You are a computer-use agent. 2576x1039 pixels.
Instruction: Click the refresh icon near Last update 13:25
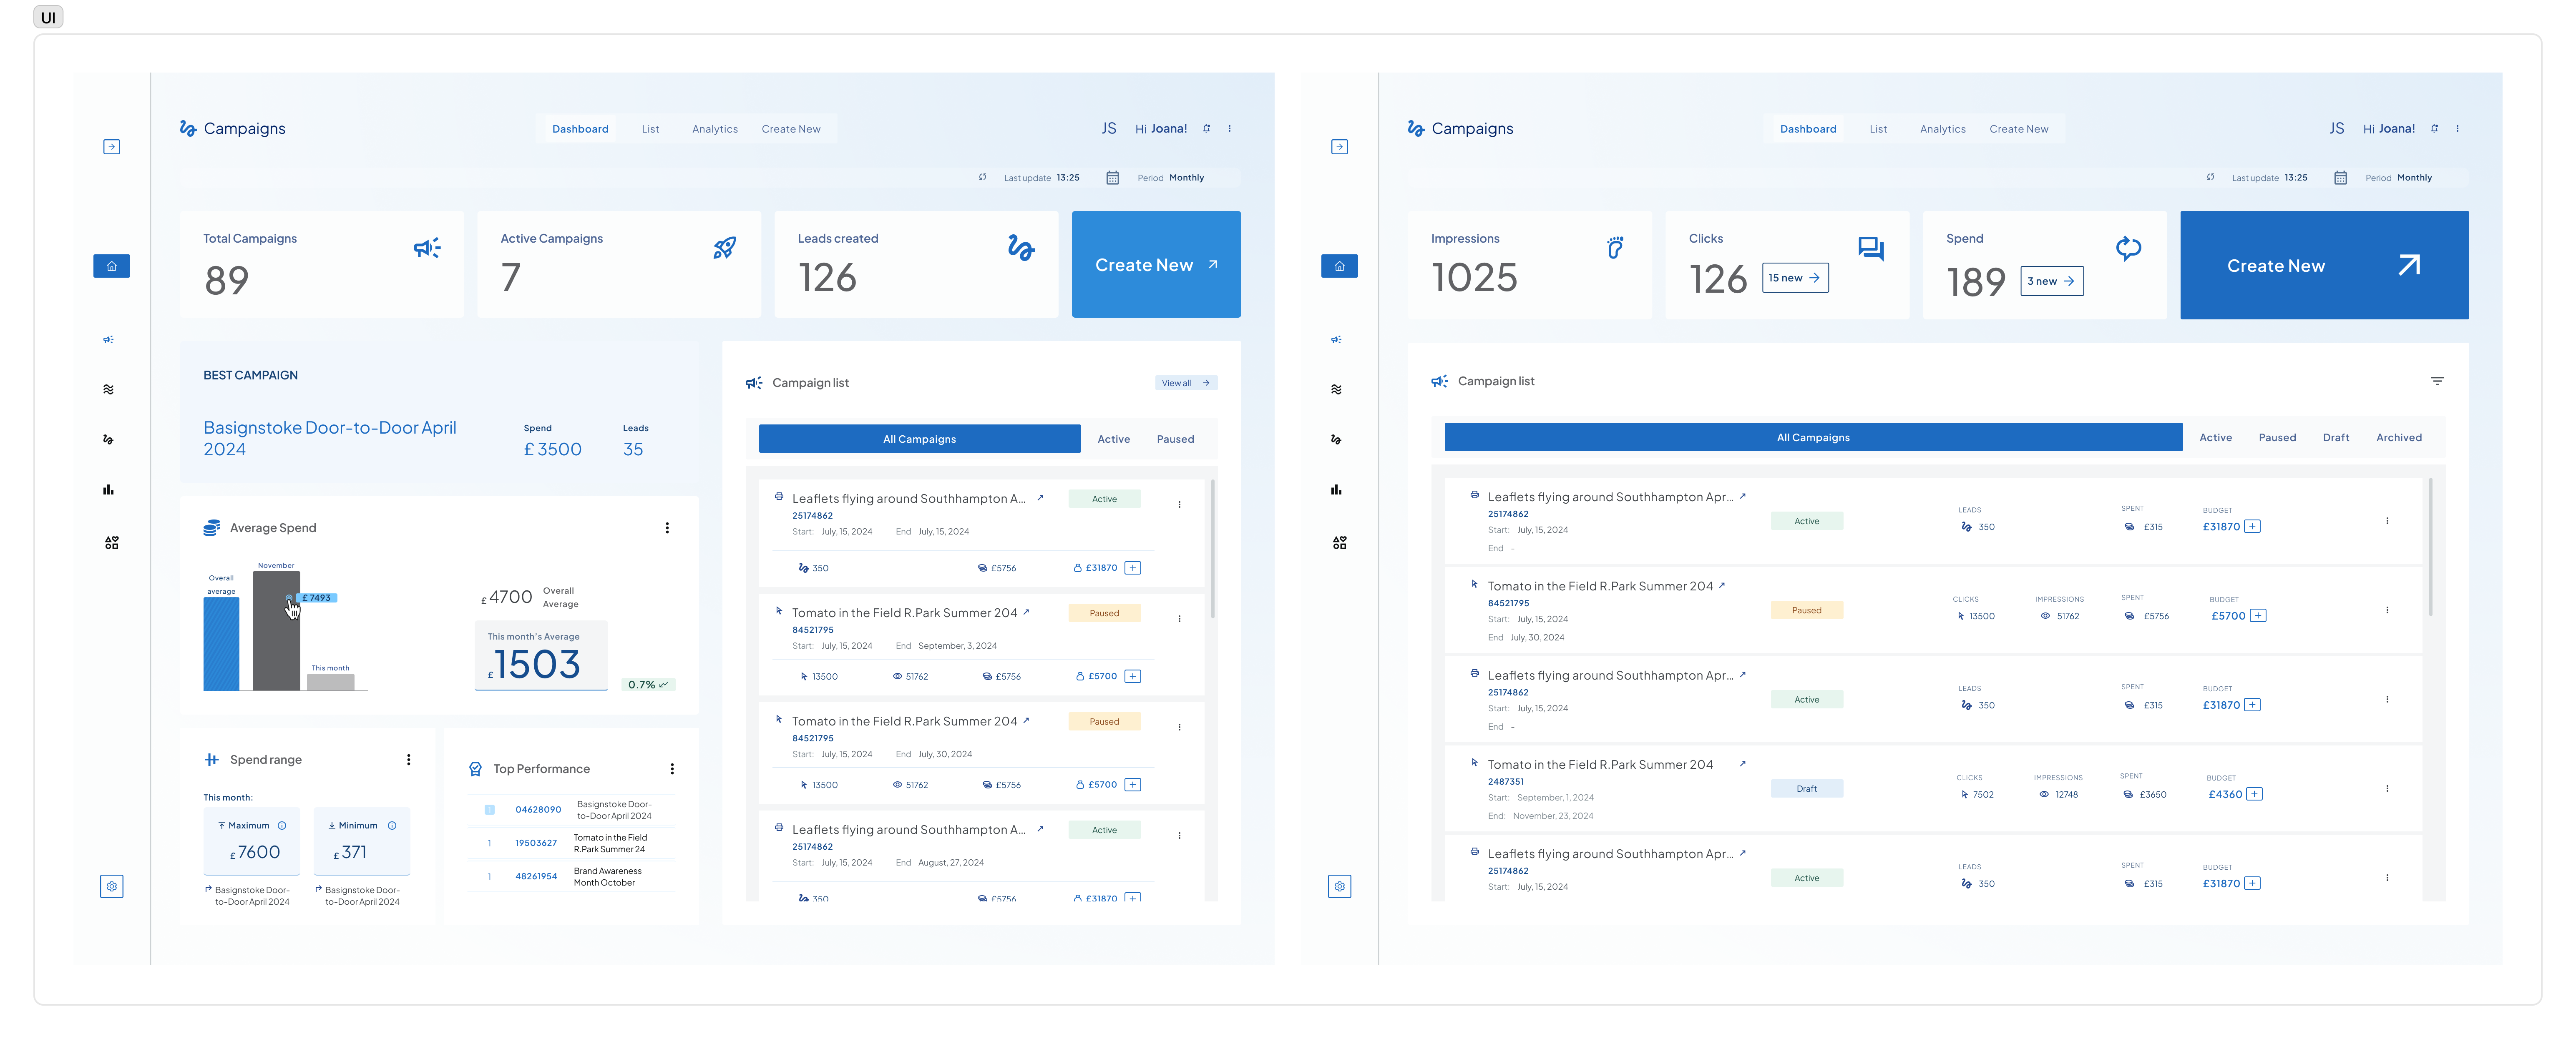click(x=983, y=177)
